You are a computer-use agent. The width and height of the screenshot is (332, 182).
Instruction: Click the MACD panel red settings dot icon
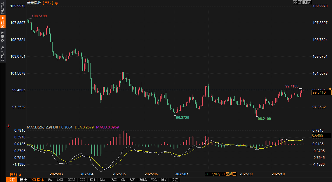8,127
